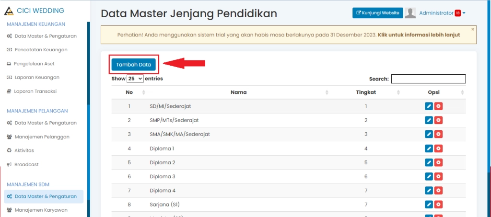Delete the SMA/SMK/MA/Sederajat row
The width and height of the screenshot is (491, 217).
click(x=438, y=134)
